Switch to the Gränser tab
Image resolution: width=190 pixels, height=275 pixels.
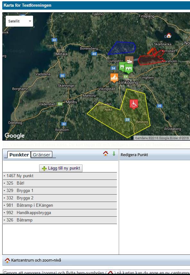click(41, 155)
